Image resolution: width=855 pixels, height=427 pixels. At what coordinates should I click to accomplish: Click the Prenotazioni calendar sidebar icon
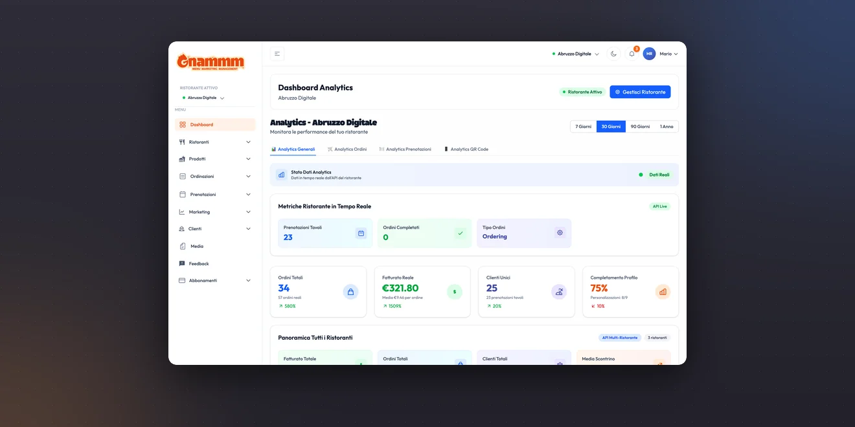coord(183,194)
